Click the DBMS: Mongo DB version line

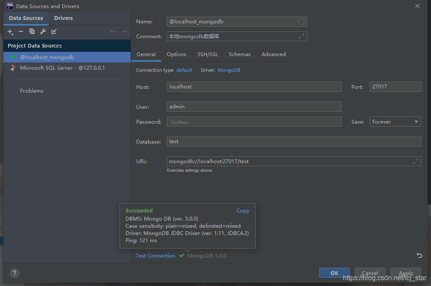coord(162,219)
